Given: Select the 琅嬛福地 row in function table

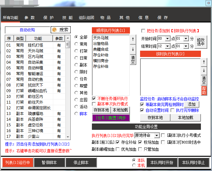Looking at the screenshot, I should click(35, 114).
